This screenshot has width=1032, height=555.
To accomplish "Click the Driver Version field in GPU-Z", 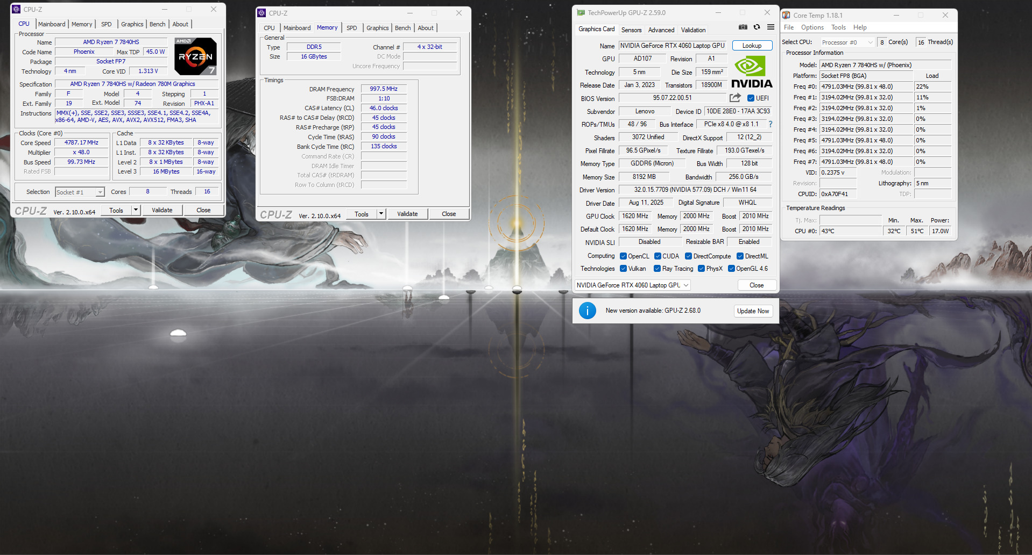I will click(x=695, y=190).
